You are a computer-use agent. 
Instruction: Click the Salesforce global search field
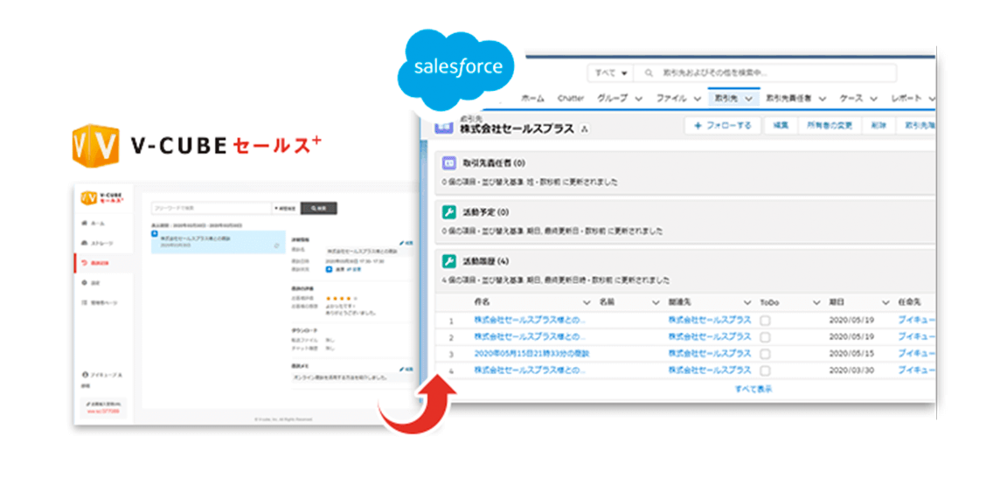pos(764,73)
